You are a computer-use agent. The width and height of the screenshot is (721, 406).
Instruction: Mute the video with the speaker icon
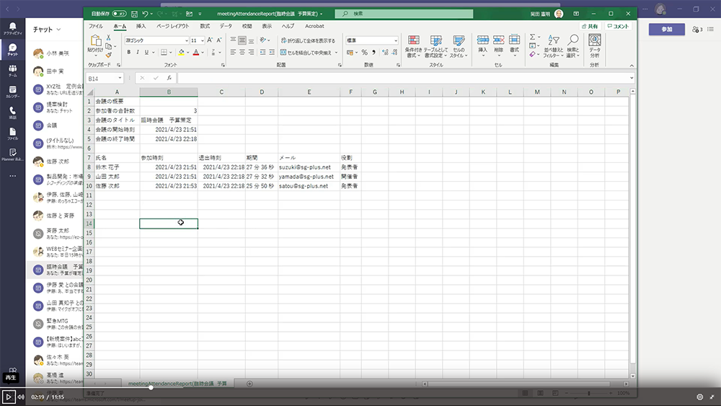click(x=22, y=397)
